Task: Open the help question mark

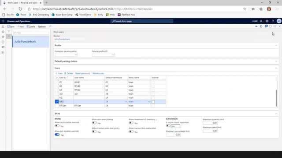Action: tap(273, 21)
